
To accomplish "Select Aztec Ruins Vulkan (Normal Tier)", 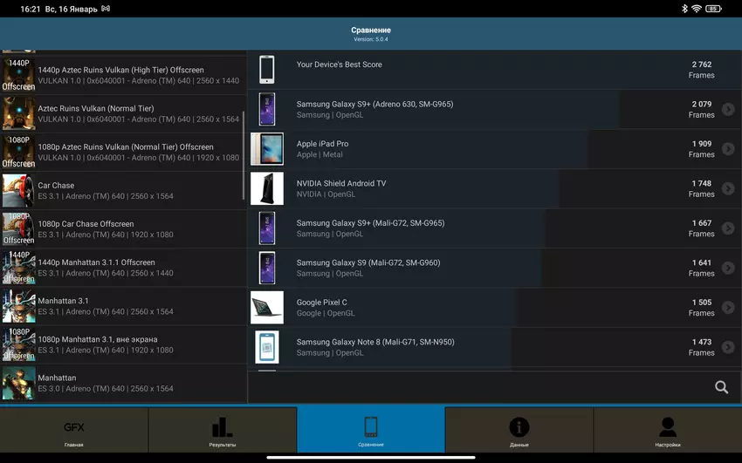I will coord(123,113).
